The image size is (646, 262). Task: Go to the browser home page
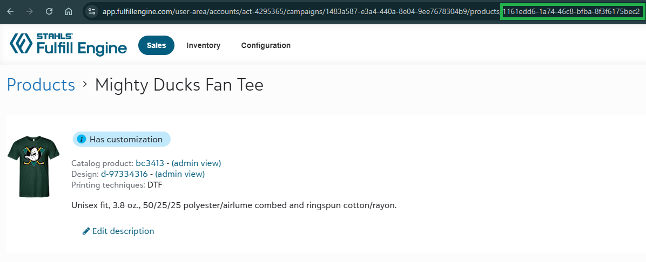click(x=69, y=11)
